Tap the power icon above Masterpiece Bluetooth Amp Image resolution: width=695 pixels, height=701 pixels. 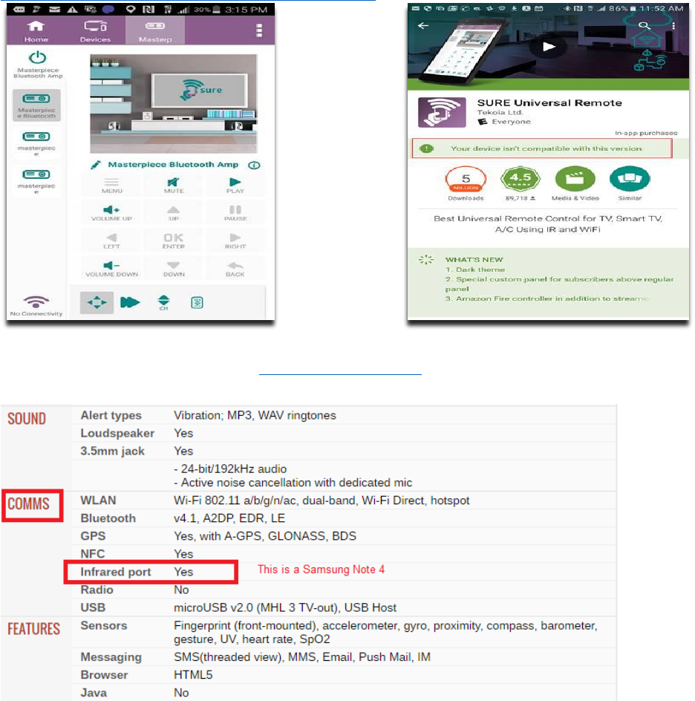tap(38, 58)
